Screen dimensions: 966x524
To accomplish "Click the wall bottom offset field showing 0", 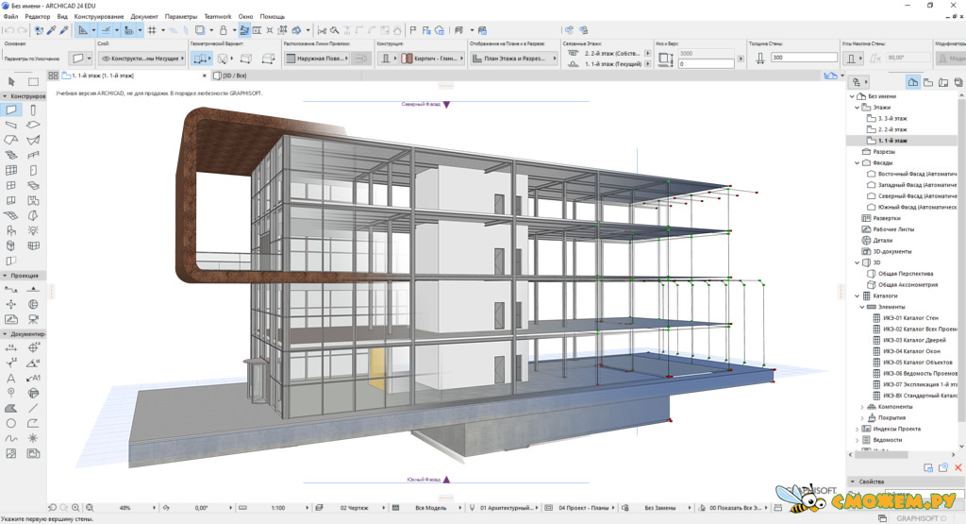I will 706,63.
